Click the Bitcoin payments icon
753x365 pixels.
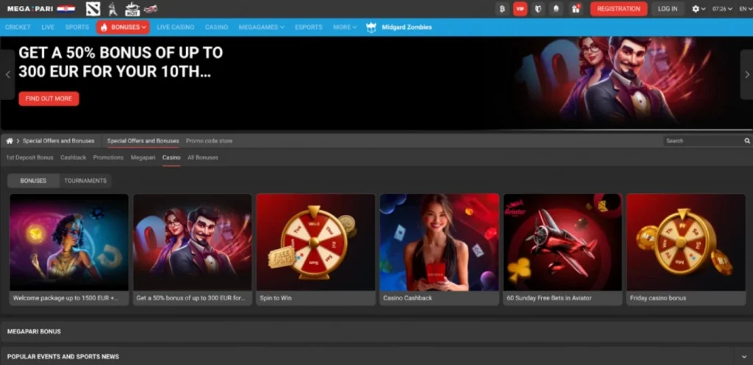[502, 9]
